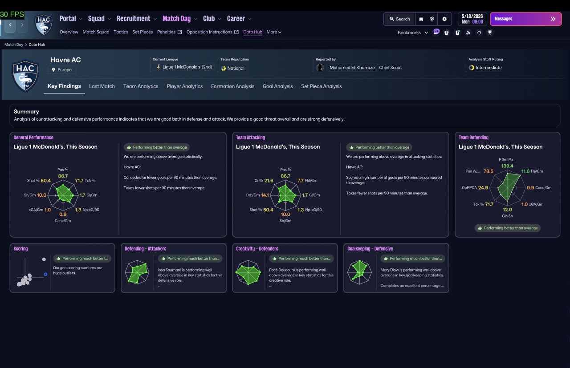Expand the Career menu chevron

(x=249, y=19)
